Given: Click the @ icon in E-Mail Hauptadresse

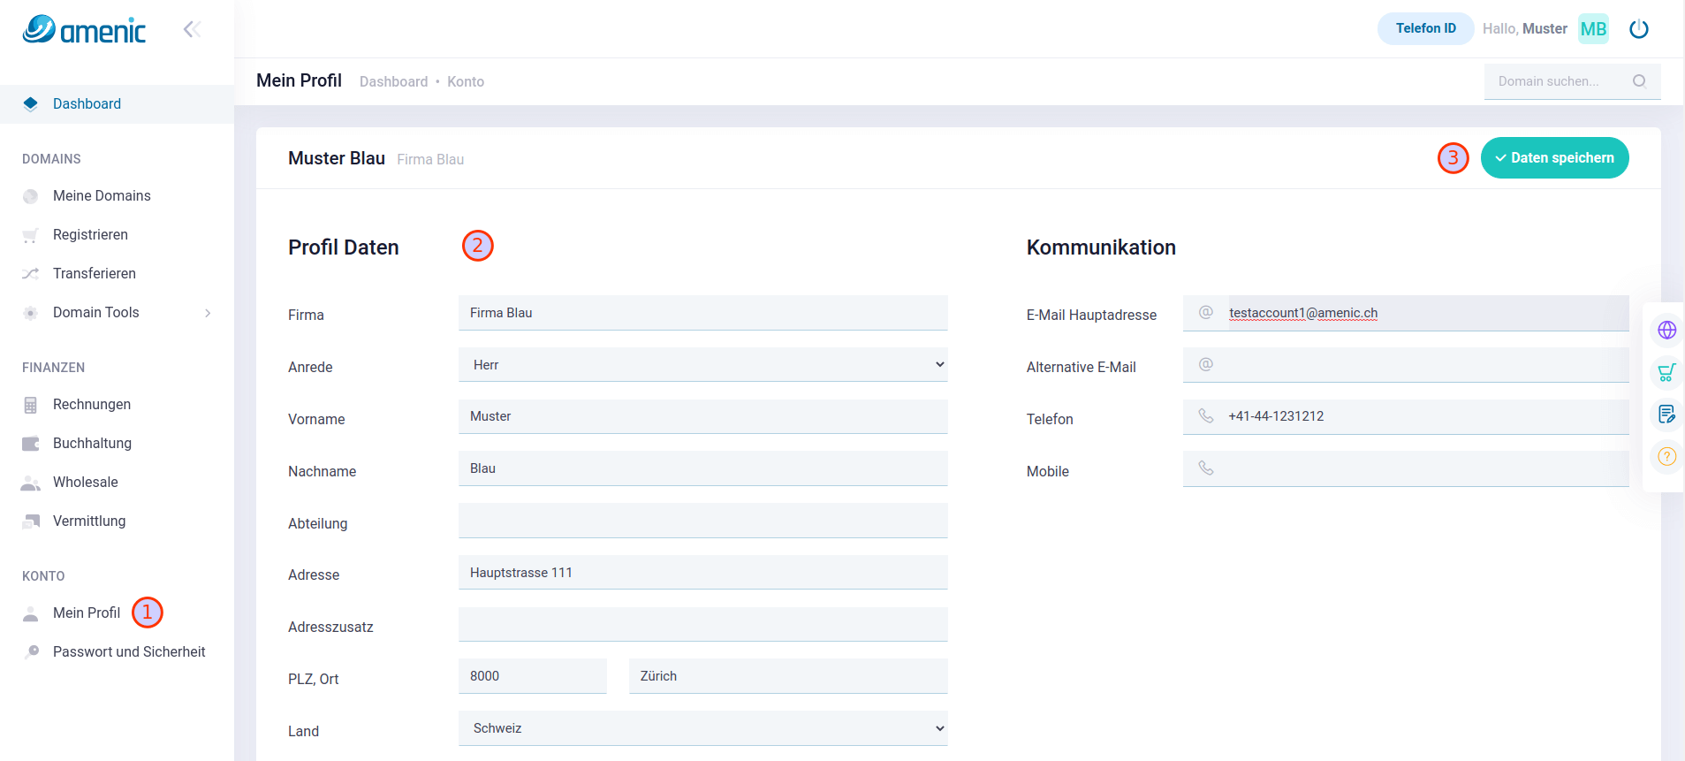Looking at the screenshot, I should [1206, 312].
